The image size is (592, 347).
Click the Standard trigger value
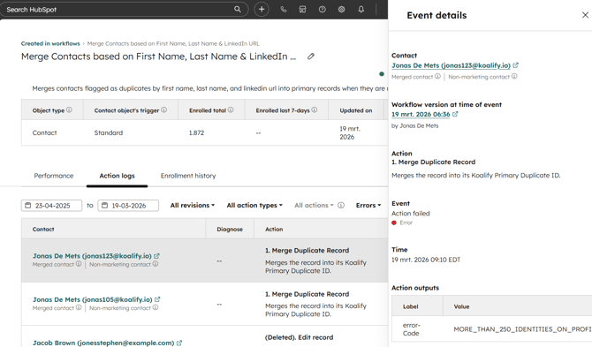point(109,132)
